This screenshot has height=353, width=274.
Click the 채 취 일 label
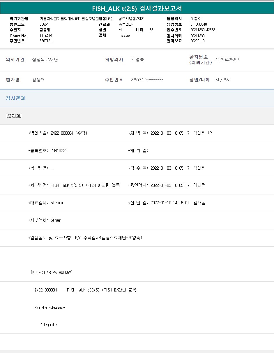click(138, 151)
